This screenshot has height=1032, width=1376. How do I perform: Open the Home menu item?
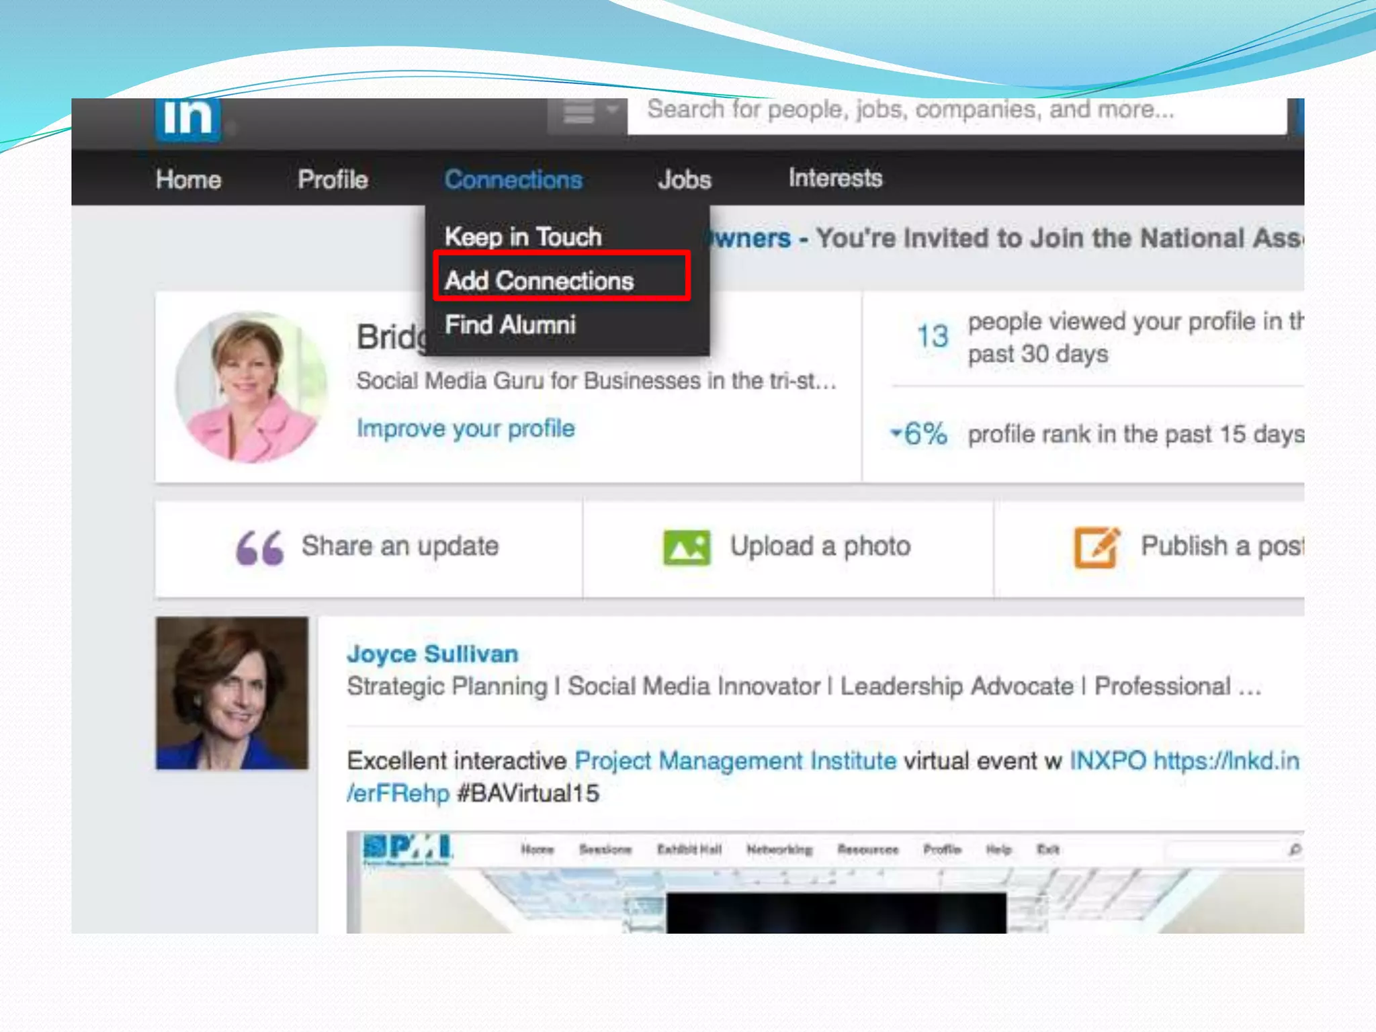click(x=188, y=179)
